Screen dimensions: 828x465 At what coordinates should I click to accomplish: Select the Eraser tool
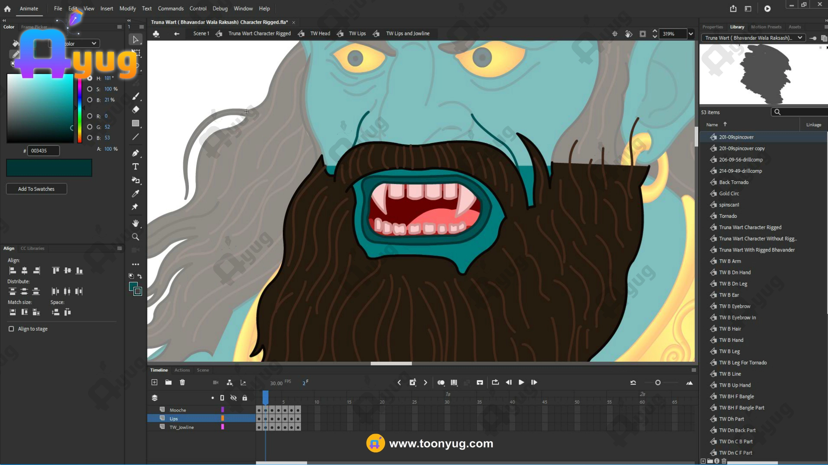point(135,109)
